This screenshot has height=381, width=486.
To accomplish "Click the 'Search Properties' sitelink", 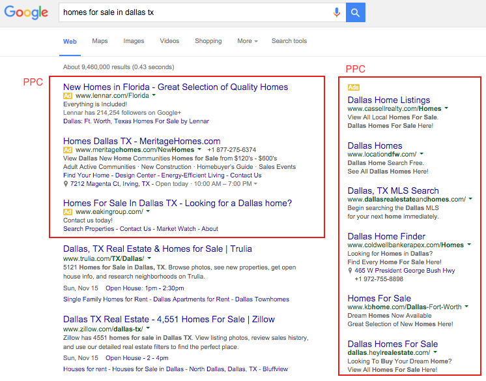I will pos(89,229).
